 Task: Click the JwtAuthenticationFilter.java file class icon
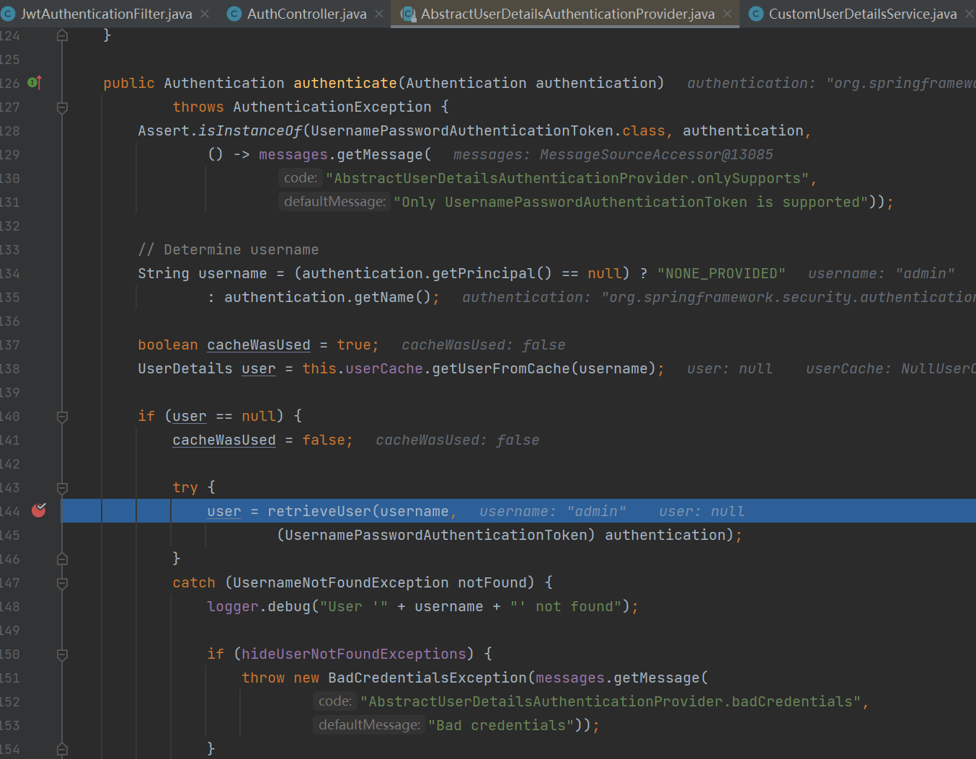[8, 14]
